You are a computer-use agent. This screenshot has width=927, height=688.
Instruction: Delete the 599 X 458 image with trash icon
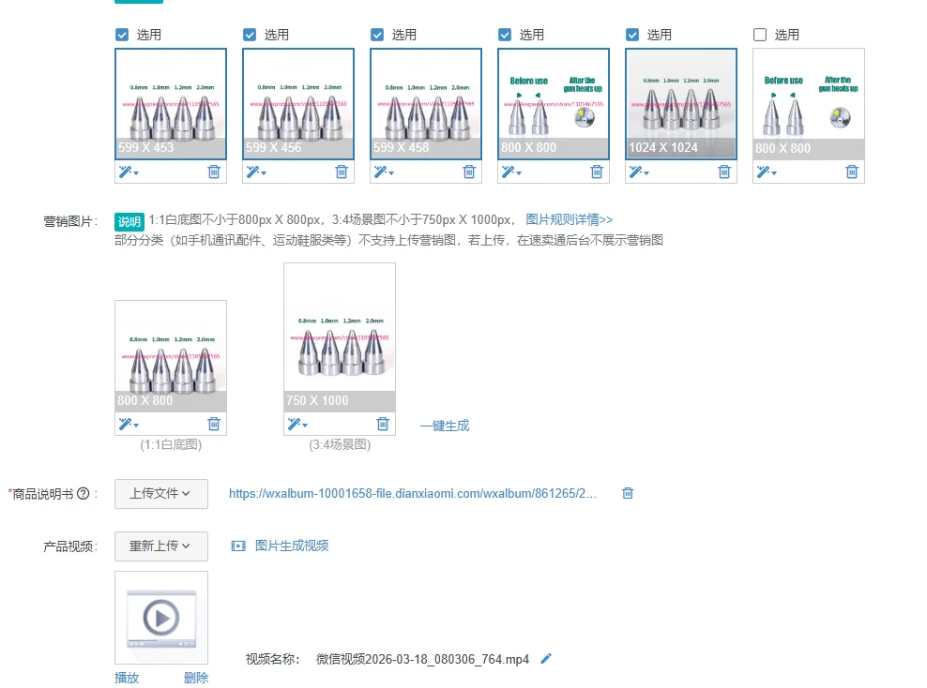[469, 172]
